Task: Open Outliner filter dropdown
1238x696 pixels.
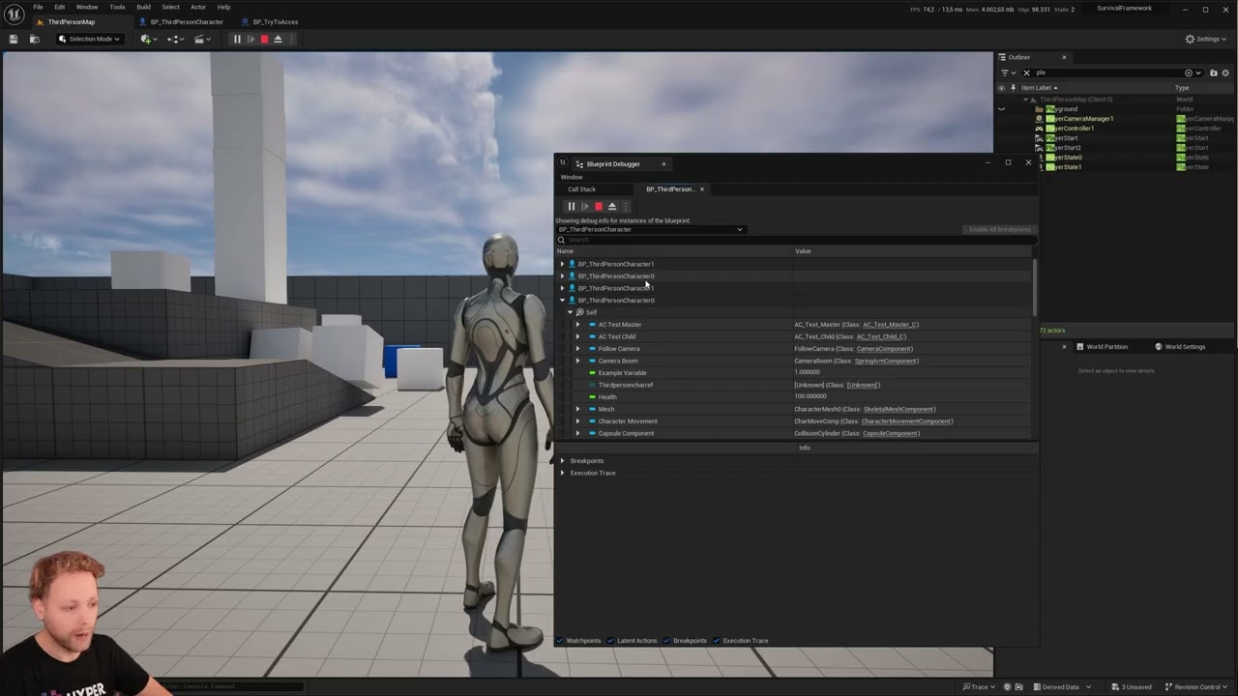Action: tap(1006, 72)
